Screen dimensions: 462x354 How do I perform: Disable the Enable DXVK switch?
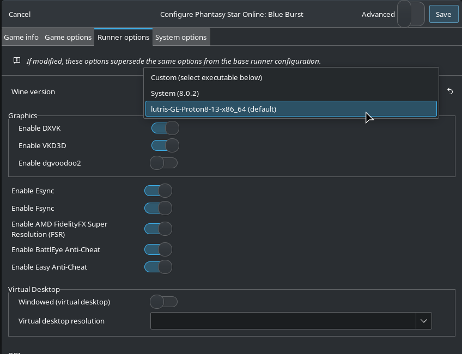point(165,128)
